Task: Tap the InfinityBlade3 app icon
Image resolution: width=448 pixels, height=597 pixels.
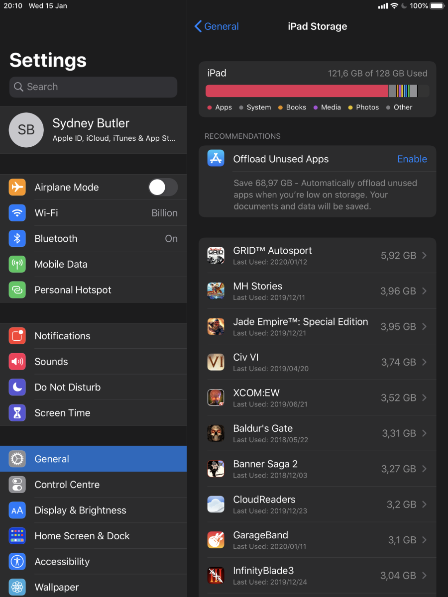Action: [216, 576]
